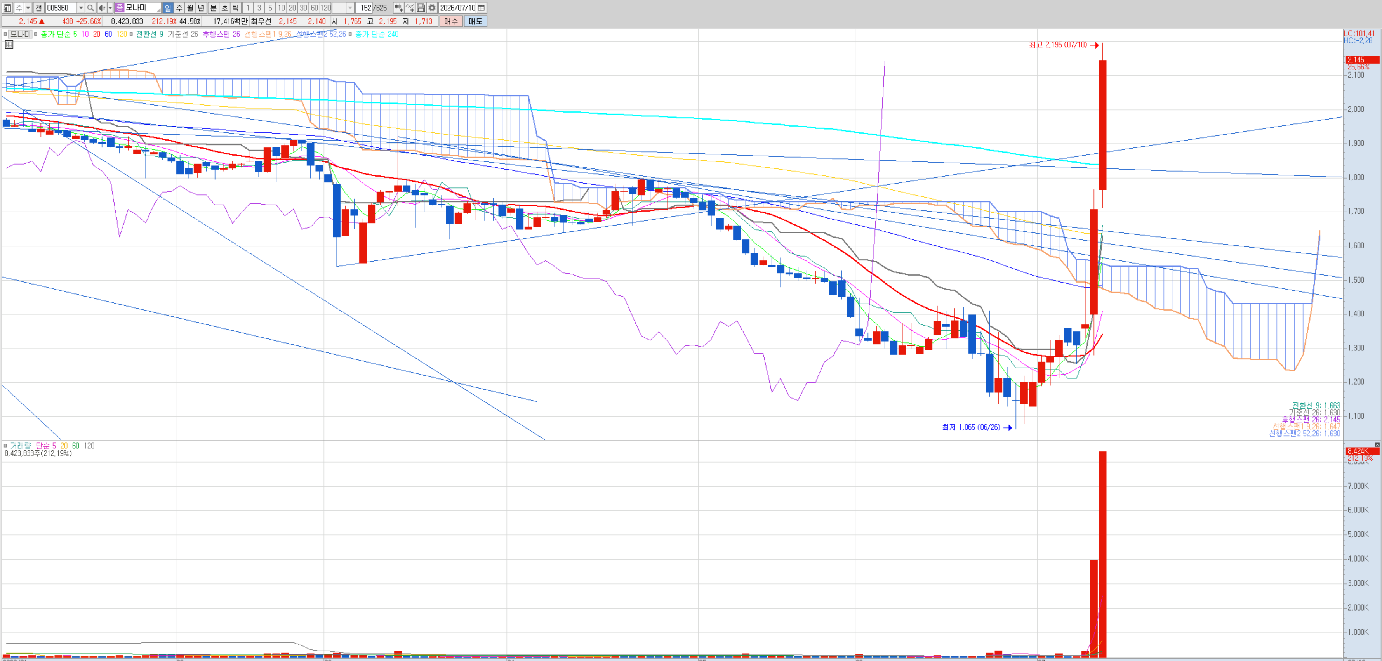Image resolution: width=1382 pixels, height=661 pixels.
Task: Click the grid table icon below 모나미 label
Action: click(x=9, y=45)
